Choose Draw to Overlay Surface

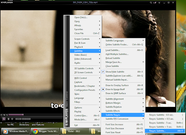tap(123, 85)
